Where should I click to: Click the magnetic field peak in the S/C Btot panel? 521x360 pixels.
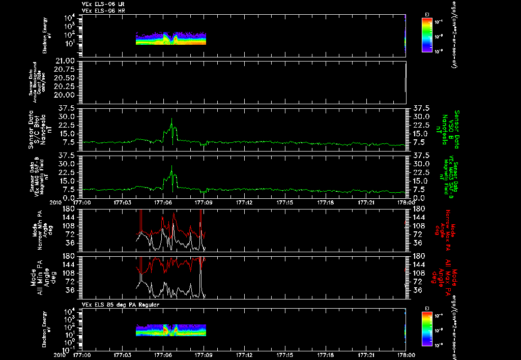pos(171,120)
